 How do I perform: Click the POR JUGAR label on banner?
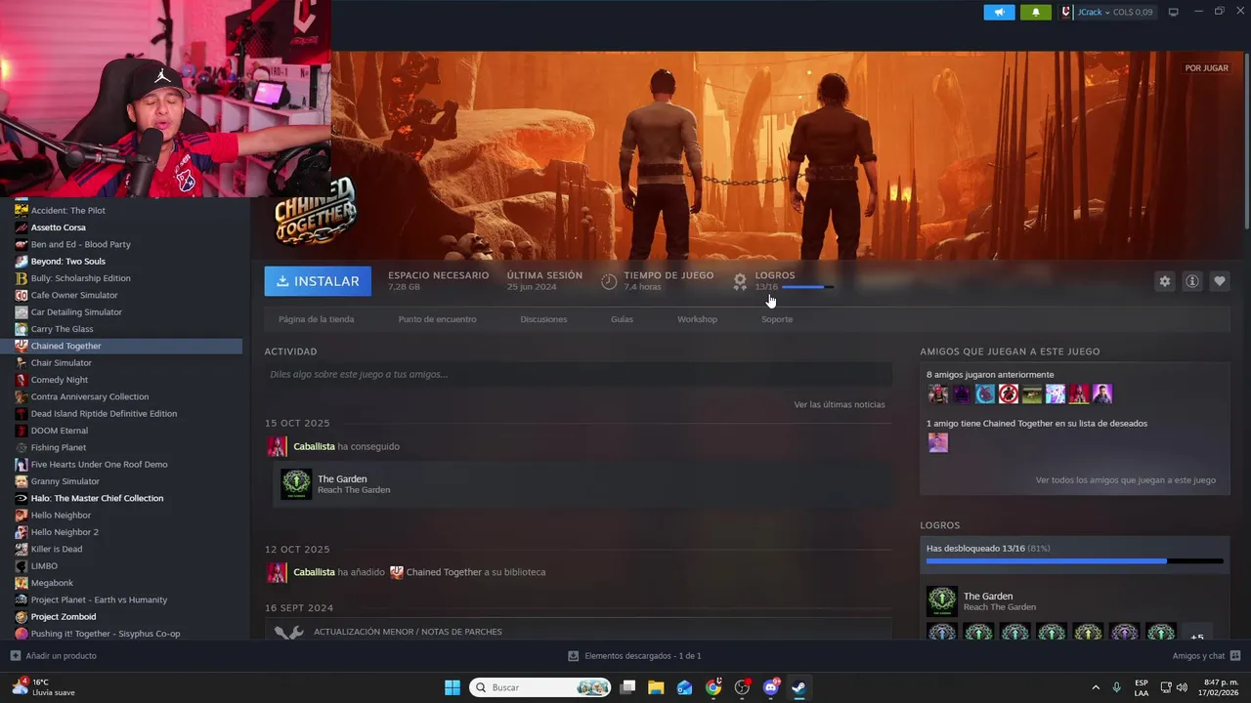(x=1206, y=68)
